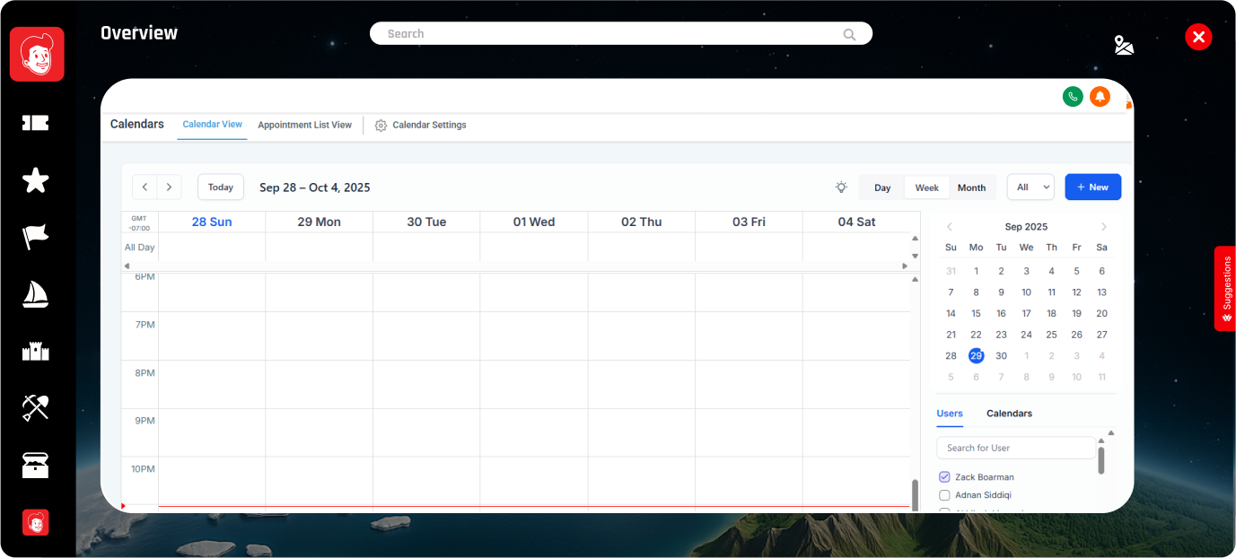The image size is (1236, 558).
Task: Switch to Appointment List View tab
Action: (x=304, y=125)
